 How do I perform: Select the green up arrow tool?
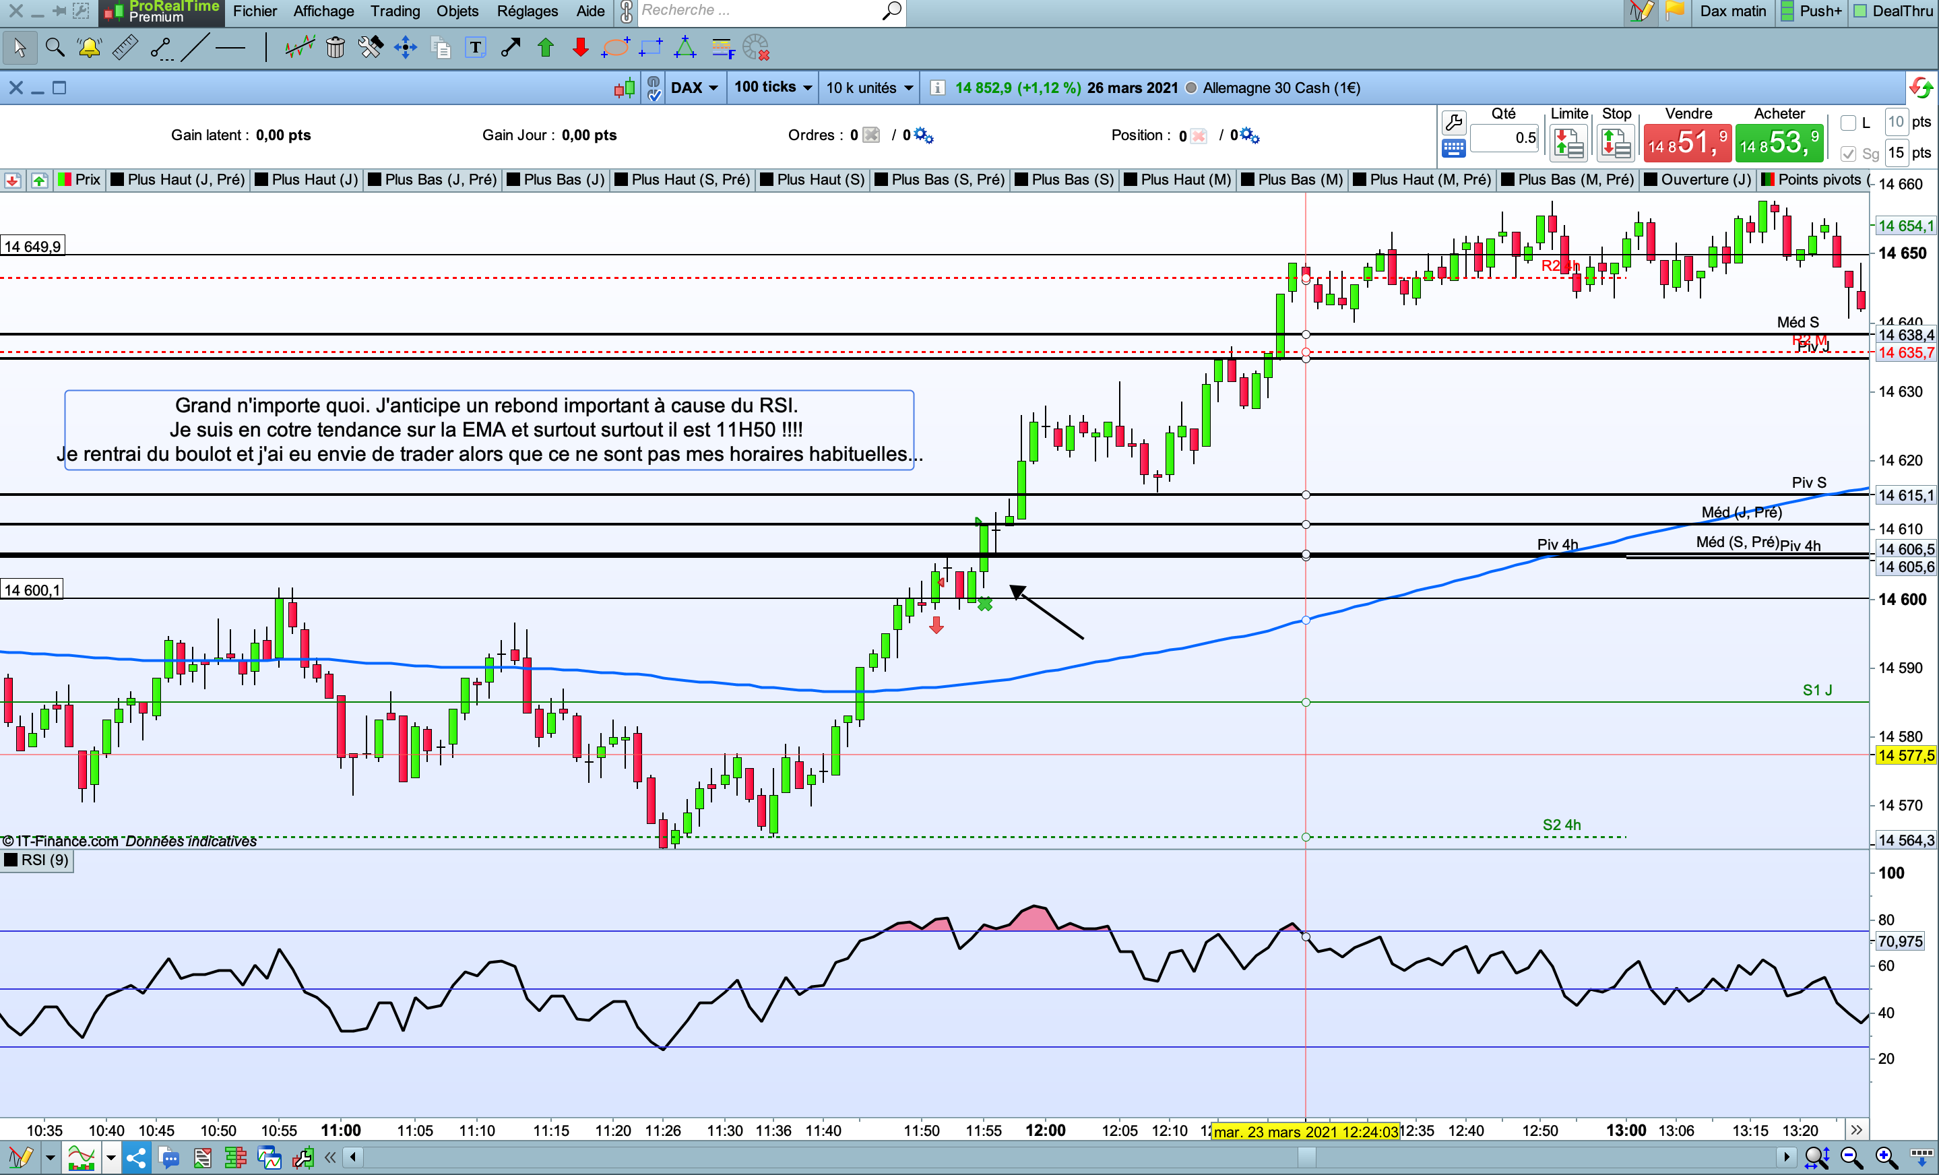(x=545, y=49)
